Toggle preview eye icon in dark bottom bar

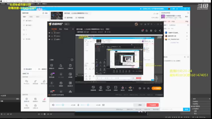pyautogui.click(x=144, y=88)
